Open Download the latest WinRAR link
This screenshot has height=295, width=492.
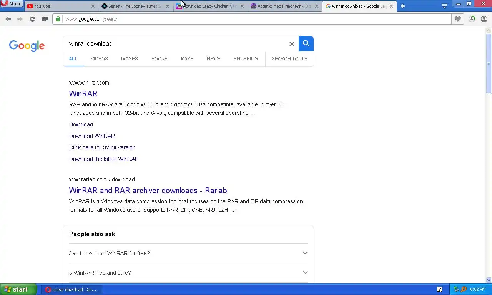pyautogui.click(x=104, y=159)
